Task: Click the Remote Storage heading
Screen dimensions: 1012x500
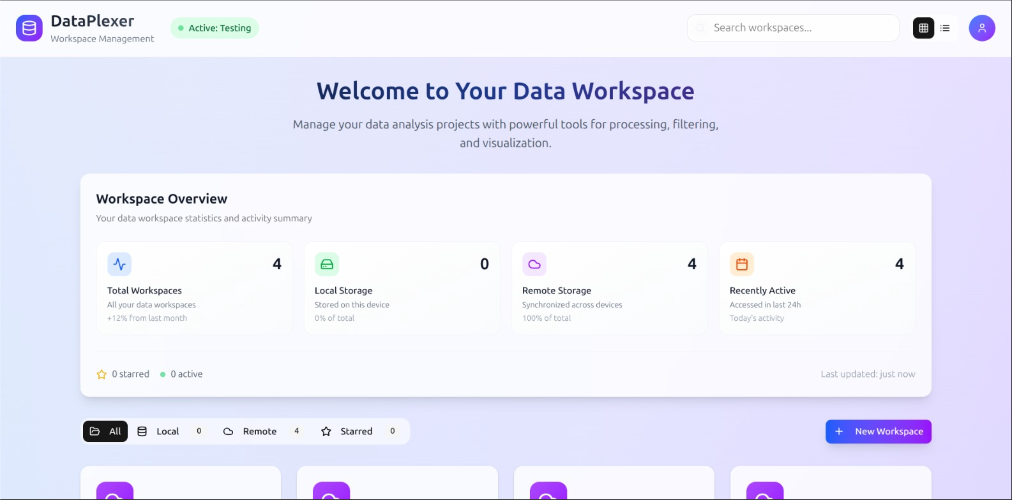Action: pyautogui.click(x=556, y=291)
